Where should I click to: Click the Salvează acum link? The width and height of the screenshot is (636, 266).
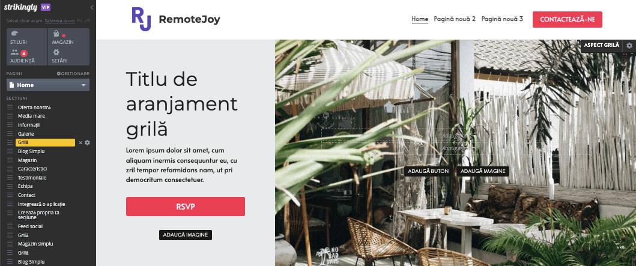pos(59,20)
